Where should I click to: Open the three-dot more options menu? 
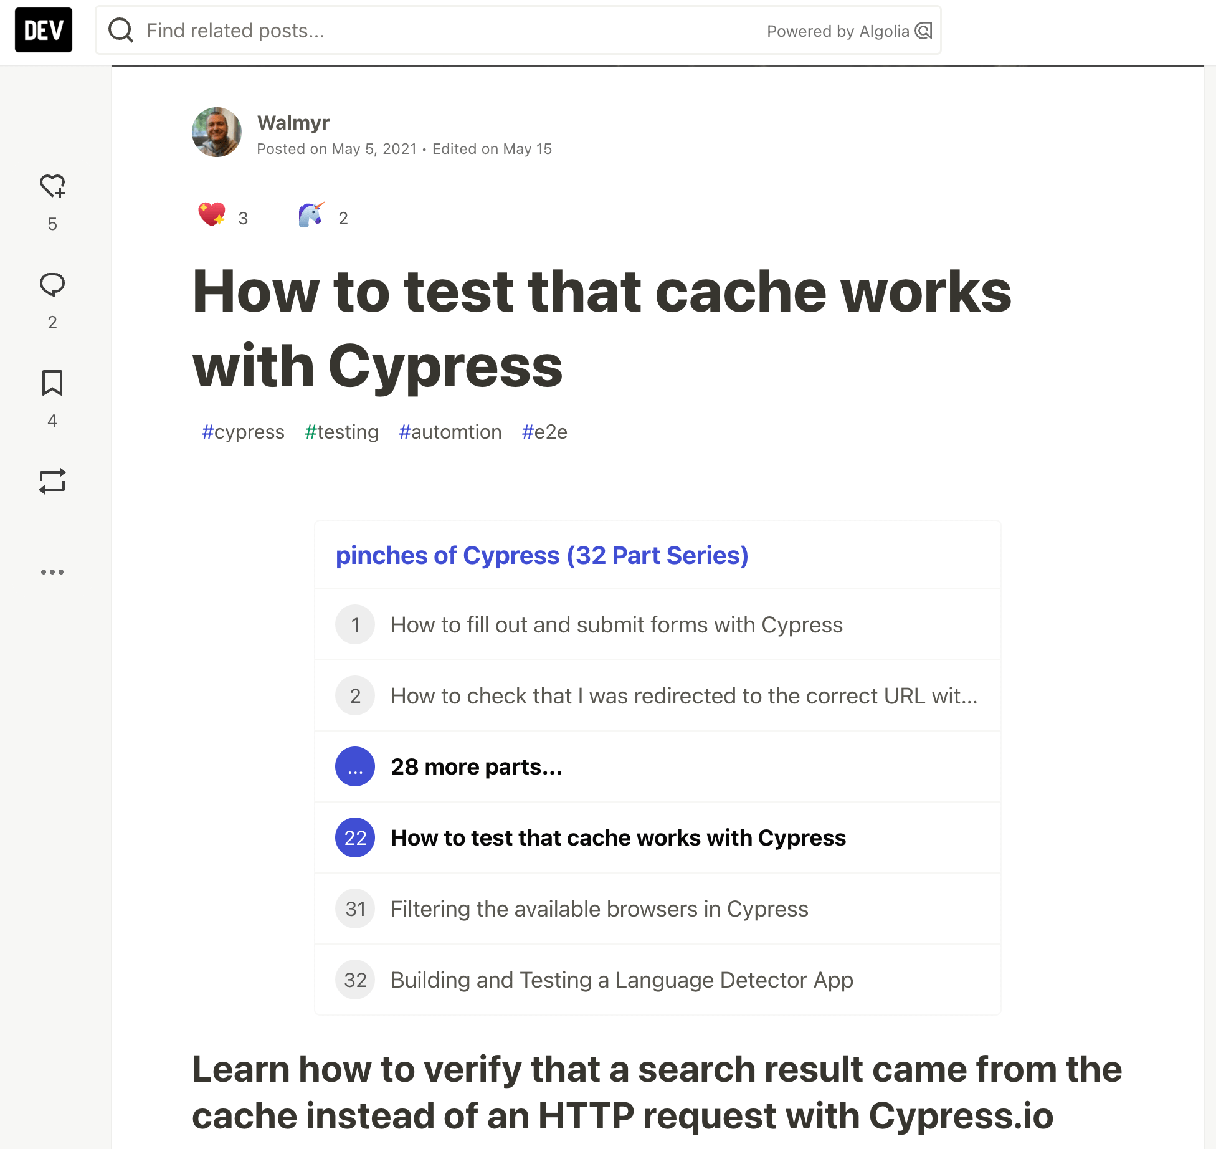[x=52, y=571]
